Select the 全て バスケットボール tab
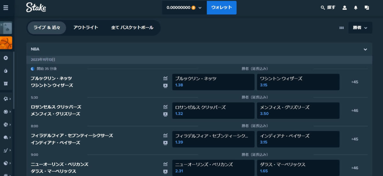This screenshot has width=383, height=176. click(132, 28)
